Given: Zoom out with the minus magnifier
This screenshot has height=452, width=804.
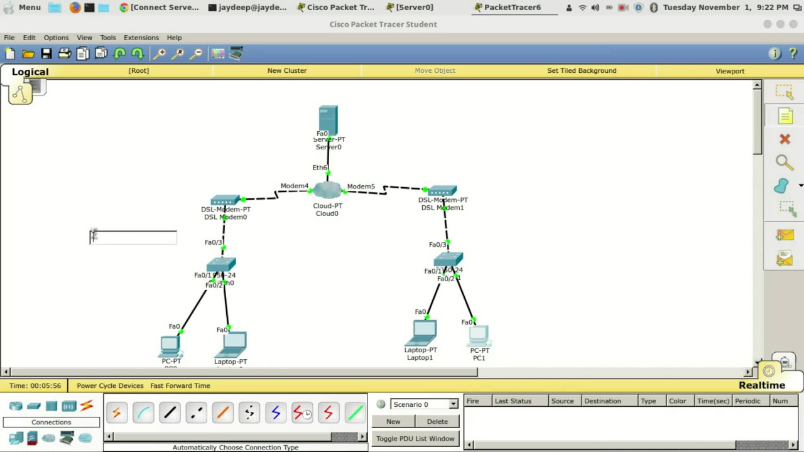Looking at the screenshot, I should pos(196,54).
